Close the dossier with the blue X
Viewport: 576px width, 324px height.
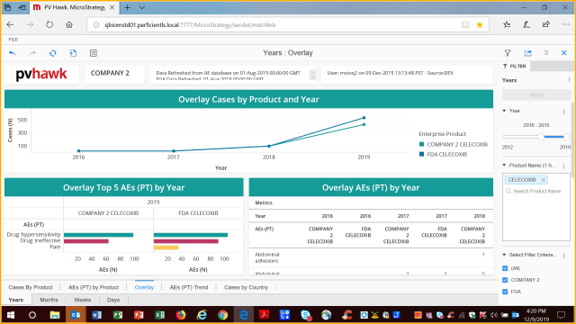(x=564, y=53)
